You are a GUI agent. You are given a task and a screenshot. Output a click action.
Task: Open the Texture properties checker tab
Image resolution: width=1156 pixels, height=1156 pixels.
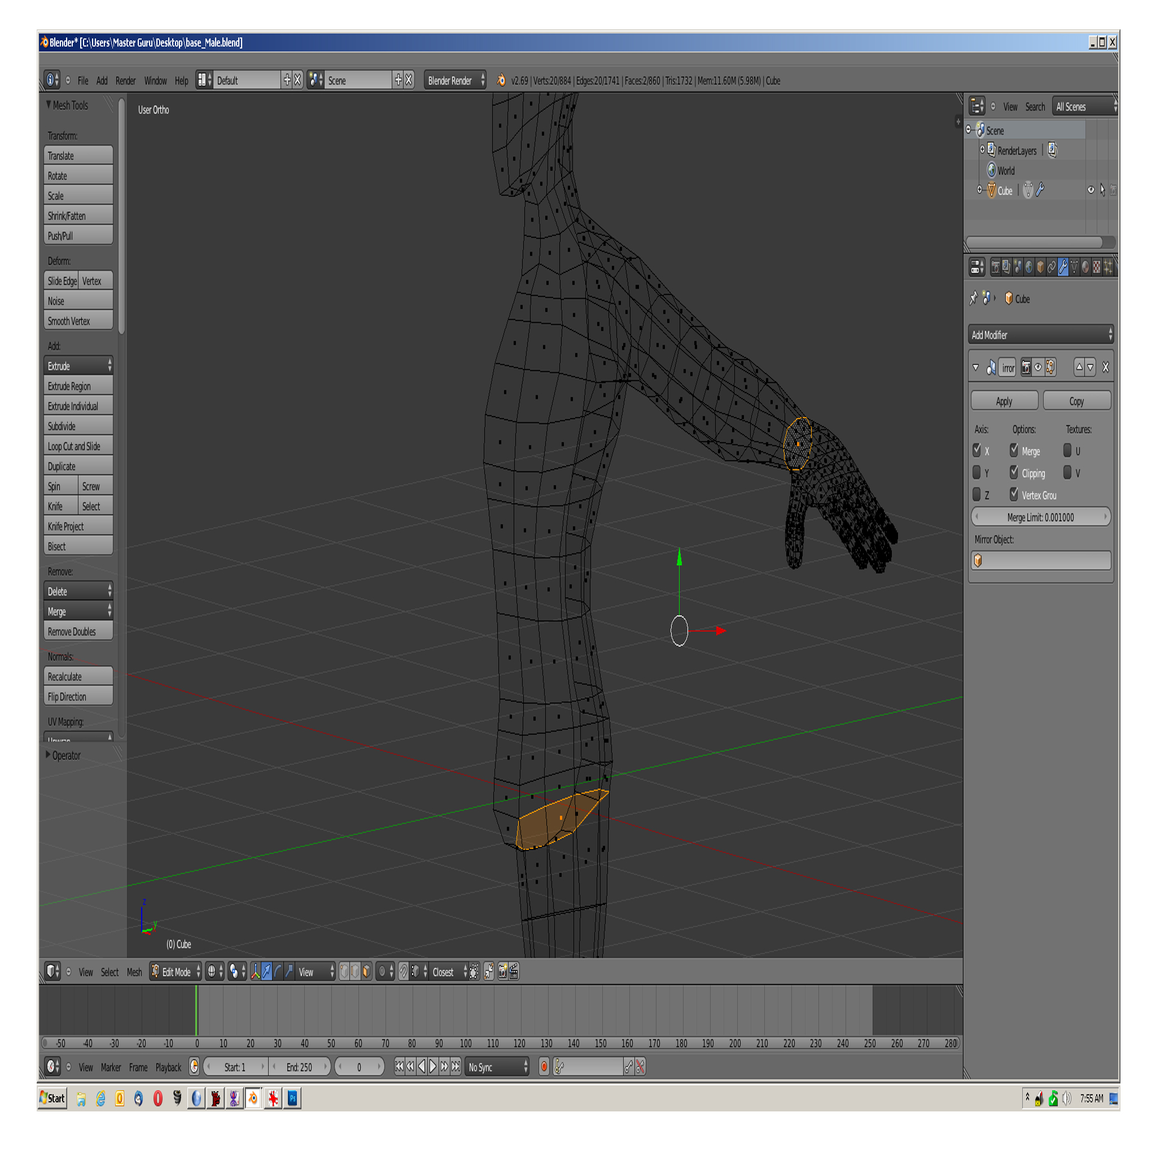(1097, 268)
